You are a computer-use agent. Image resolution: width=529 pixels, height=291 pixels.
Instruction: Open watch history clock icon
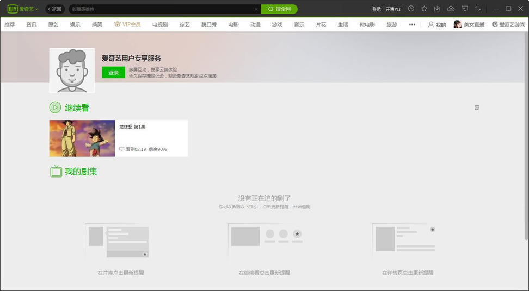pos(411,9)
